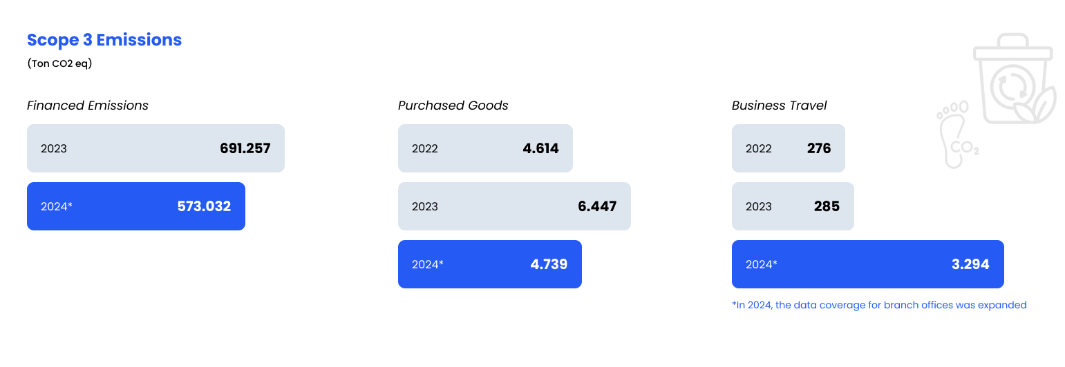Select the Financed Emissions 2023 bar
The height and width of the screenshot is (367, 1065).
[x=155, y=148]
